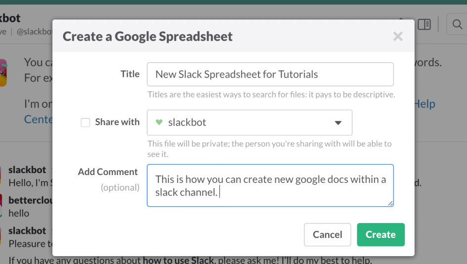The height and width of the screenshot is (264, 467).
Task: Click the Help link in background chat
Action: point(425,104)
